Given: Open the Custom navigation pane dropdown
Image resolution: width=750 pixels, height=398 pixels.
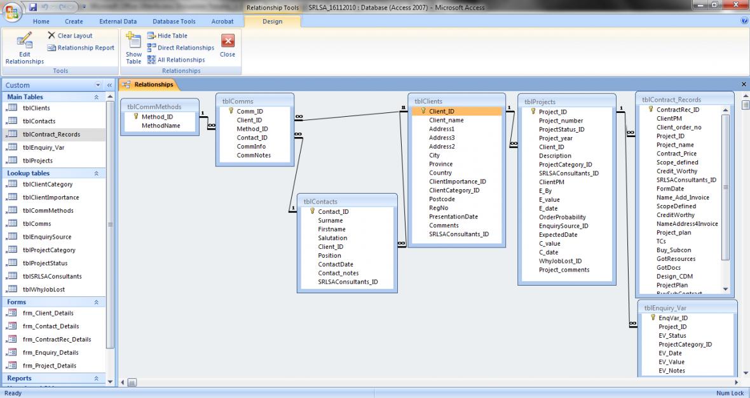Looking at the screenshot, I should click(x=98, y=84).
